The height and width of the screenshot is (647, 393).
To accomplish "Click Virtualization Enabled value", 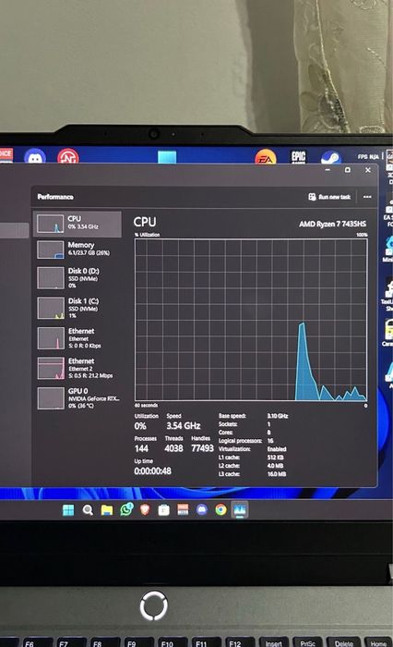I will point(277,449).
